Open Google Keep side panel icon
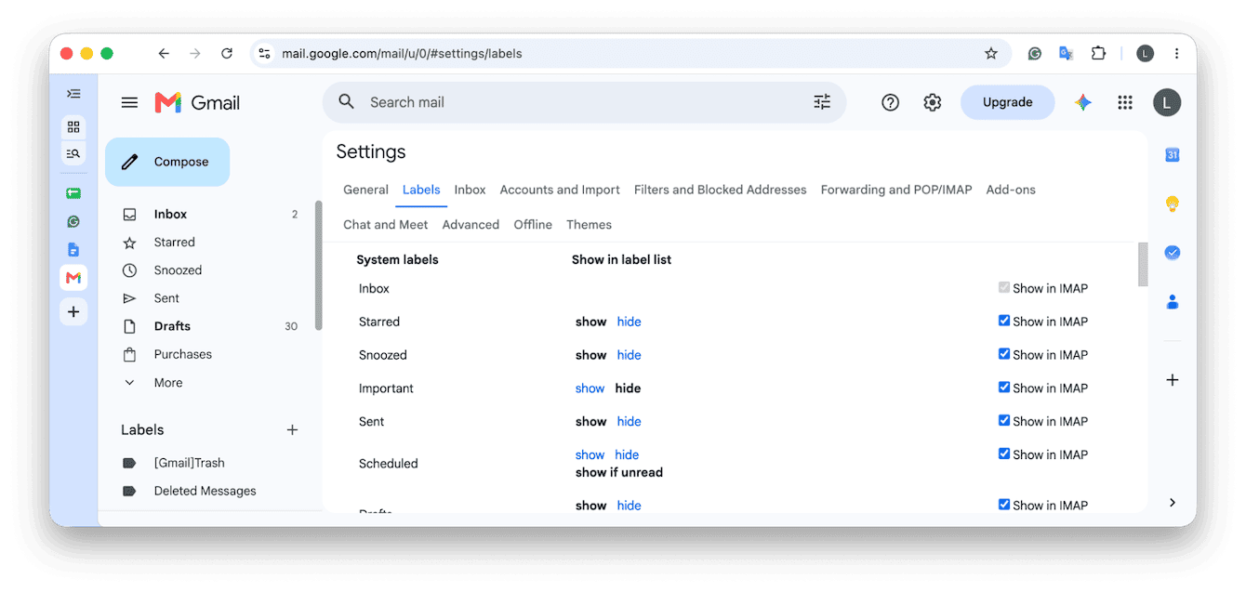This screenshot has width=1246, height=592. tap(1173, 204)
